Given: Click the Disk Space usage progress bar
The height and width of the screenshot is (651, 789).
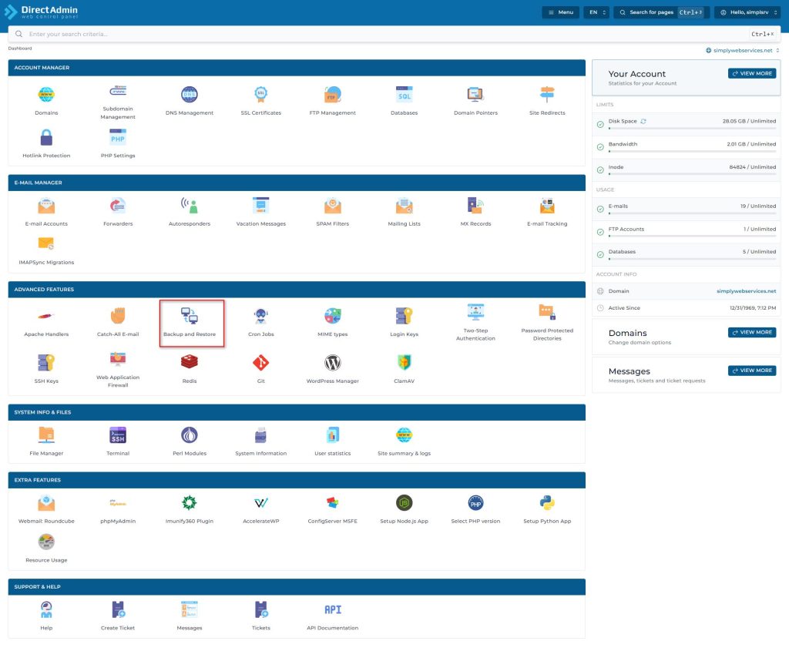Looking at the screenshot, I should (692, 129).
